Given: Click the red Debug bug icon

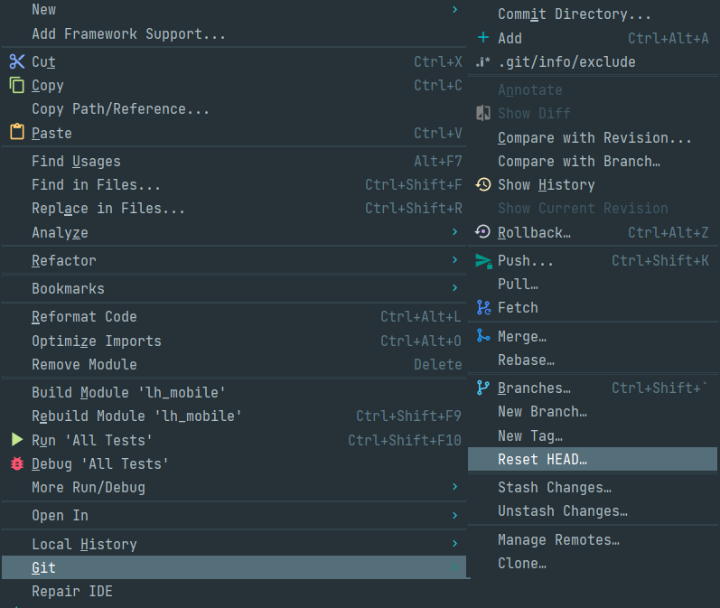Looking at the screenshot, I should [x=17, y=463].
